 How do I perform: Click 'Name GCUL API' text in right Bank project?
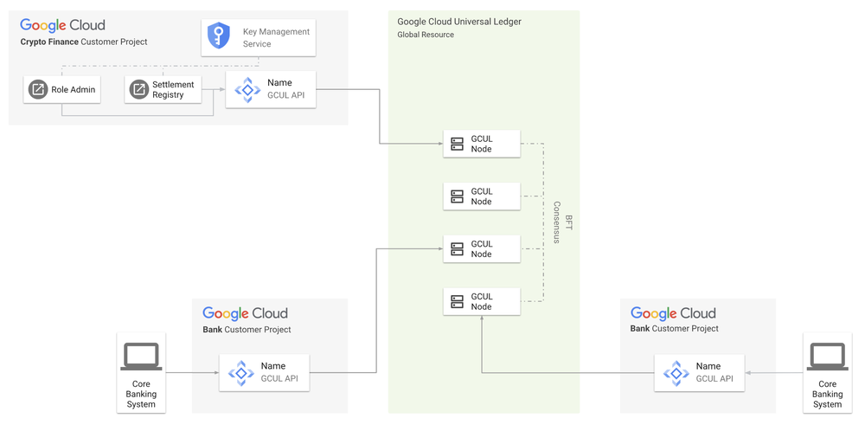pyautogui.click(x=714, y=372)
